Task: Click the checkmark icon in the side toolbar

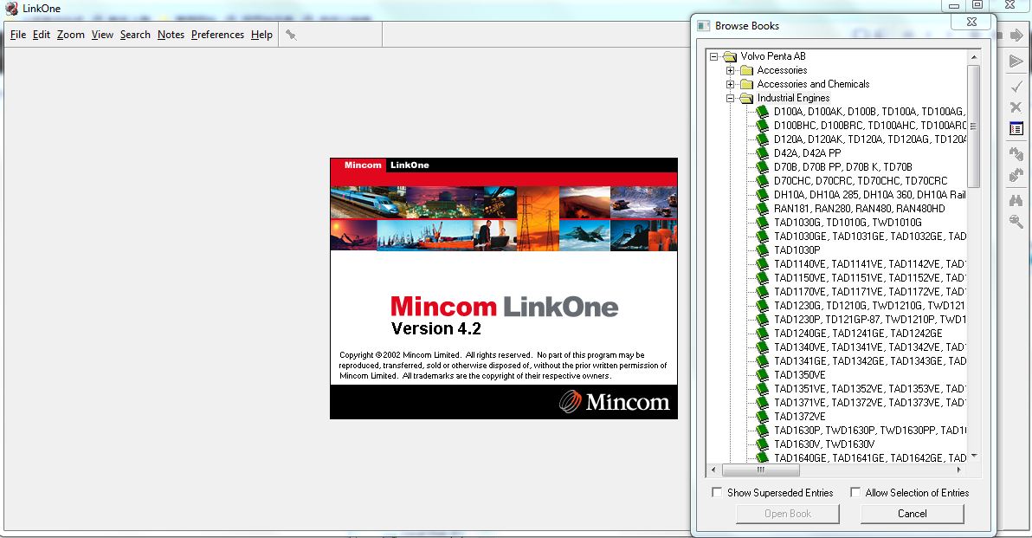Action: tap(1016, 87)
